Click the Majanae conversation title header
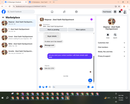The image size is (130, 104). (x=59, y=19)
